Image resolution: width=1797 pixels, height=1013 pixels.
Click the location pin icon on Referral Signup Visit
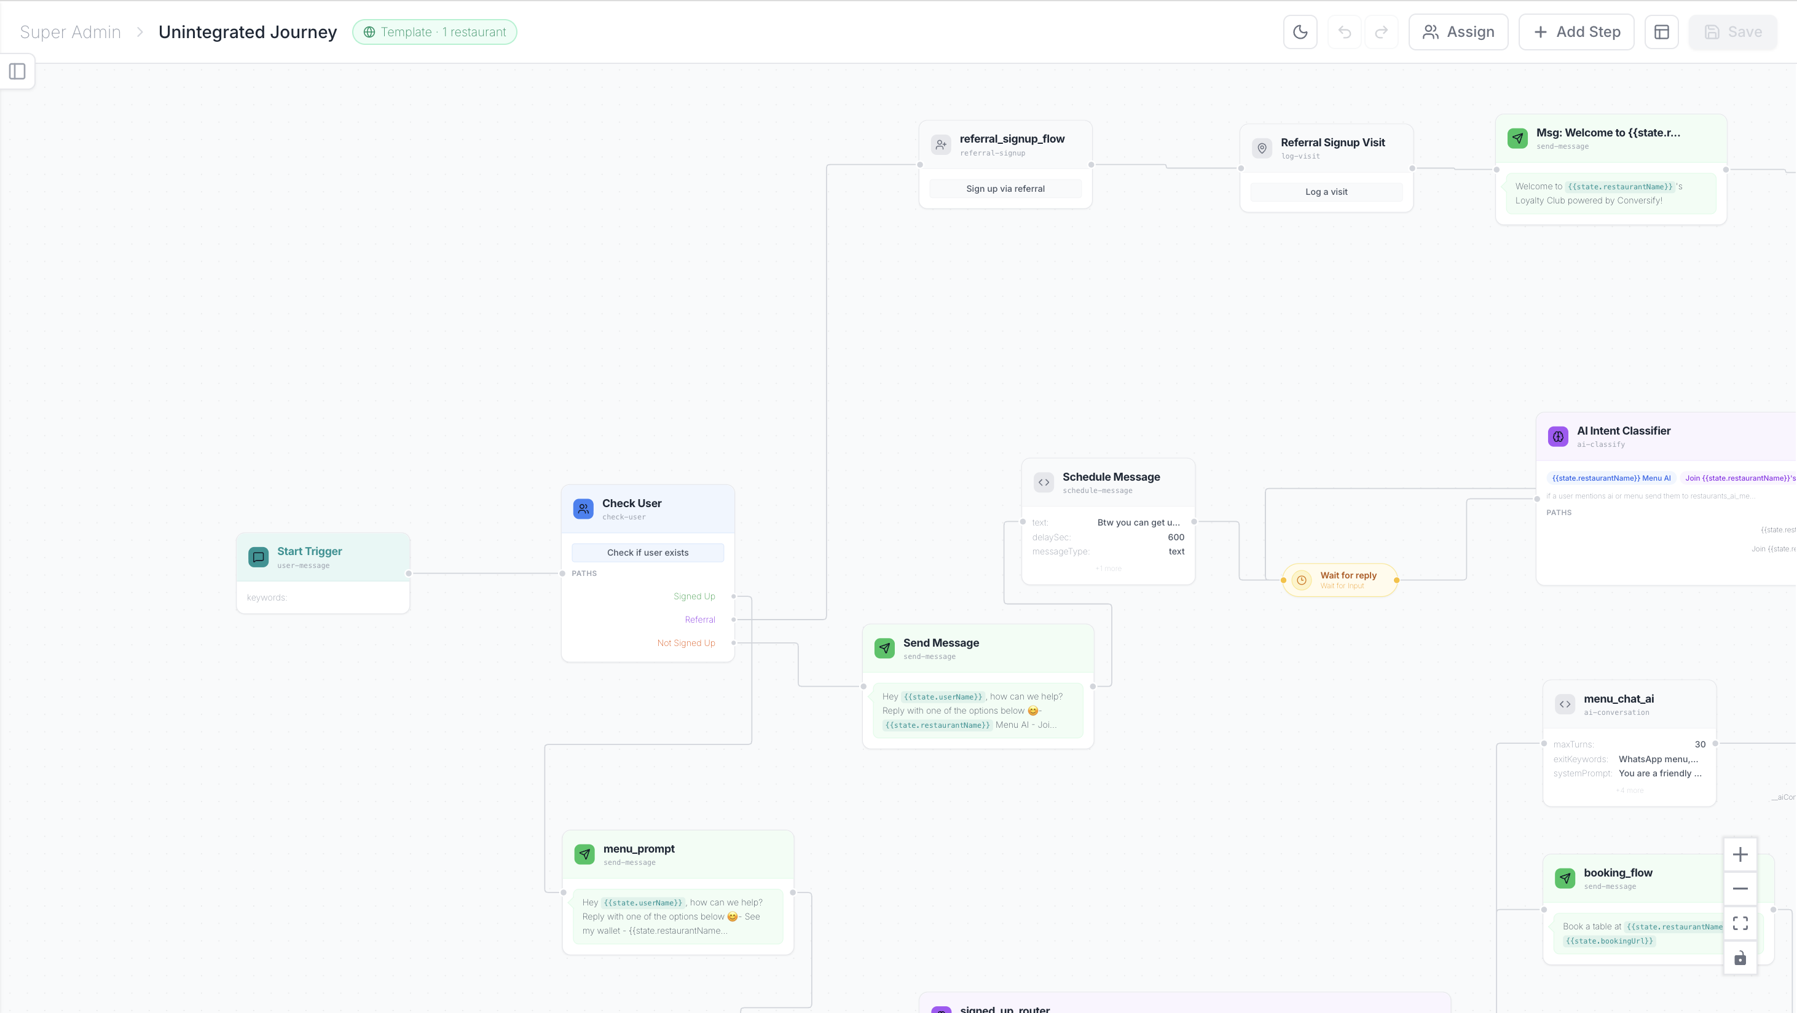click(1260, 148)
